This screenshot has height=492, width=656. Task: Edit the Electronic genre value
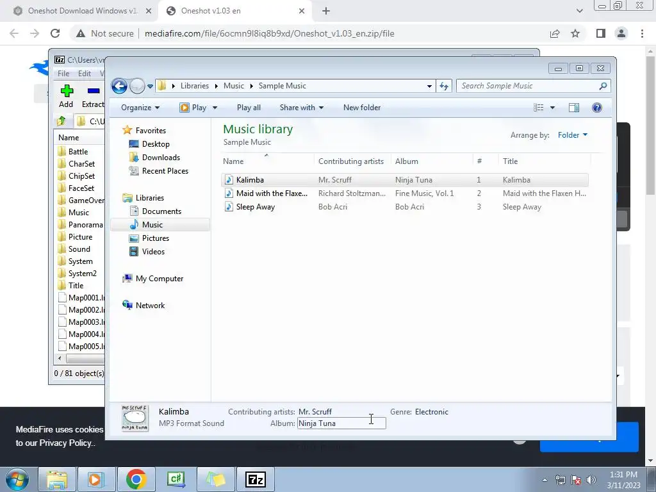coord(431,412)
